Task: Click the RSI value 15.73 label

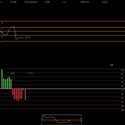Action: [27, 37]
